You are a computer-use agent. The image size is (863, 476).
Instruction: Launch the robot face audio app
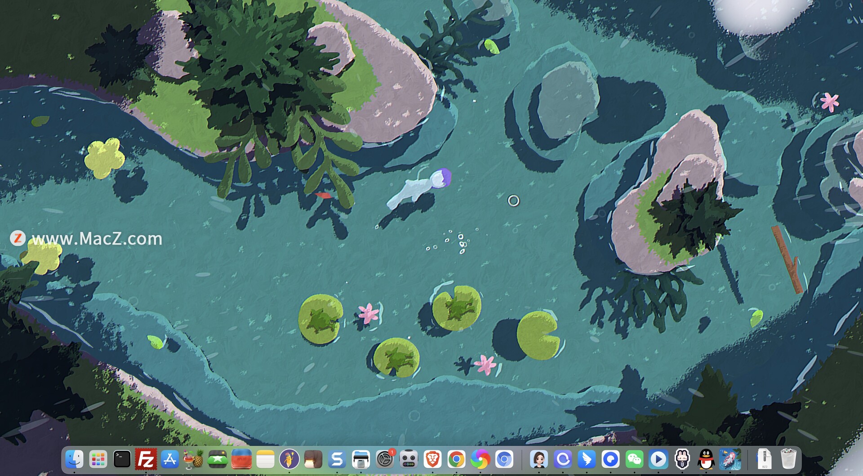click(409, 459)
